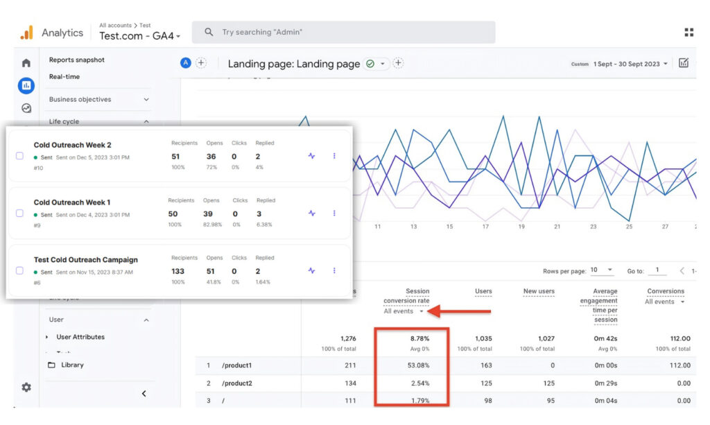Click the add comparison plus icon
This screenshot has height=425, width=710.
pyautogui.click(x=201, y=63)
